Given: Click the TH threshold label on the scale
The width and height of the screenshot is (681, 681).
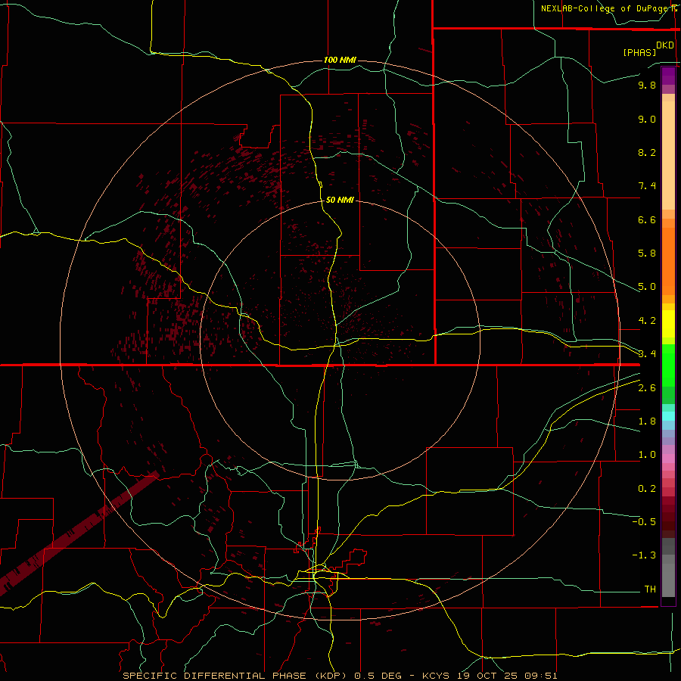Looking at the screenshot, I should point(650,589).
